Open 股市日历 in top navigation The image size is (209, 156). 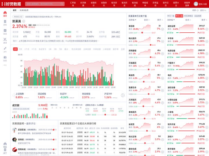(x=166, y=4)
